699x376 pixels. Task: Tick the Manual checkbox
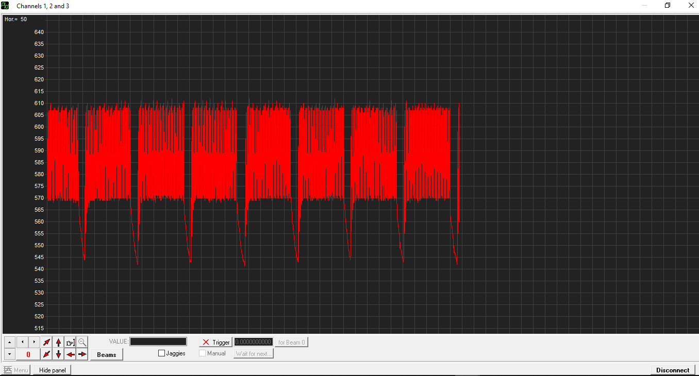(203, 353)
